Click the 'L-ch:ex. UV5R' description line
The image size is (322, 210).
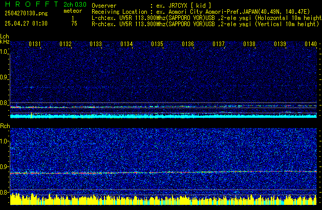point(207,18)
